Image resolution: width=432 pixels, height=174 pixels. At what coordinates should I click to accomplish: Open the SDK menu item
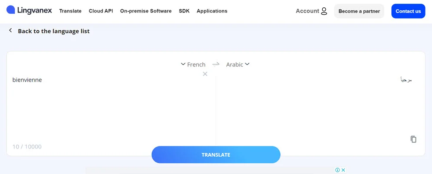184,11
